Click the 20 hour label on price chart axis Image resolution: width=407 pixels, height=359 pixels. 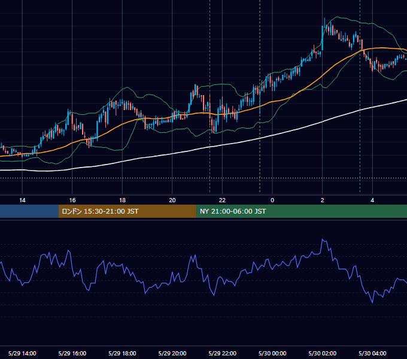[x=172, y=200]
